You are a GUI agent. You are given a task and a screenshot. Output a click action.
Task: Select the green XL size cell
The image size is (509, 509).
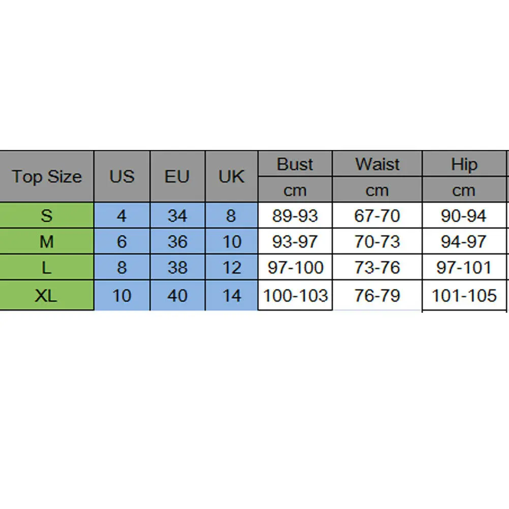tap(47, 295)
